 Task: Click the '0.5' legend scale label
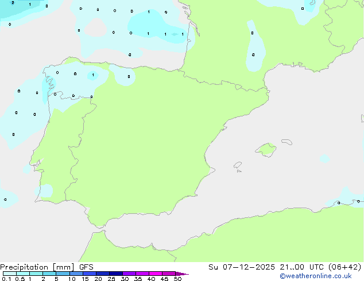pos(20,279)
